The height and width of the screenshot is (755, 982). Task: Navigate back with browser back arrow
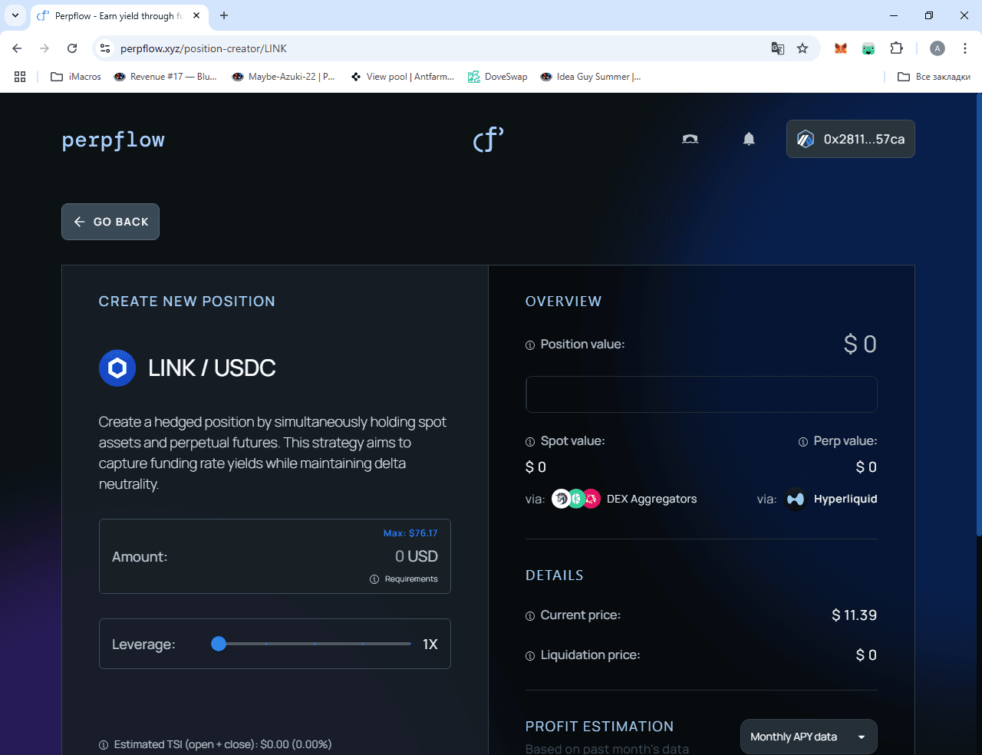17,48
